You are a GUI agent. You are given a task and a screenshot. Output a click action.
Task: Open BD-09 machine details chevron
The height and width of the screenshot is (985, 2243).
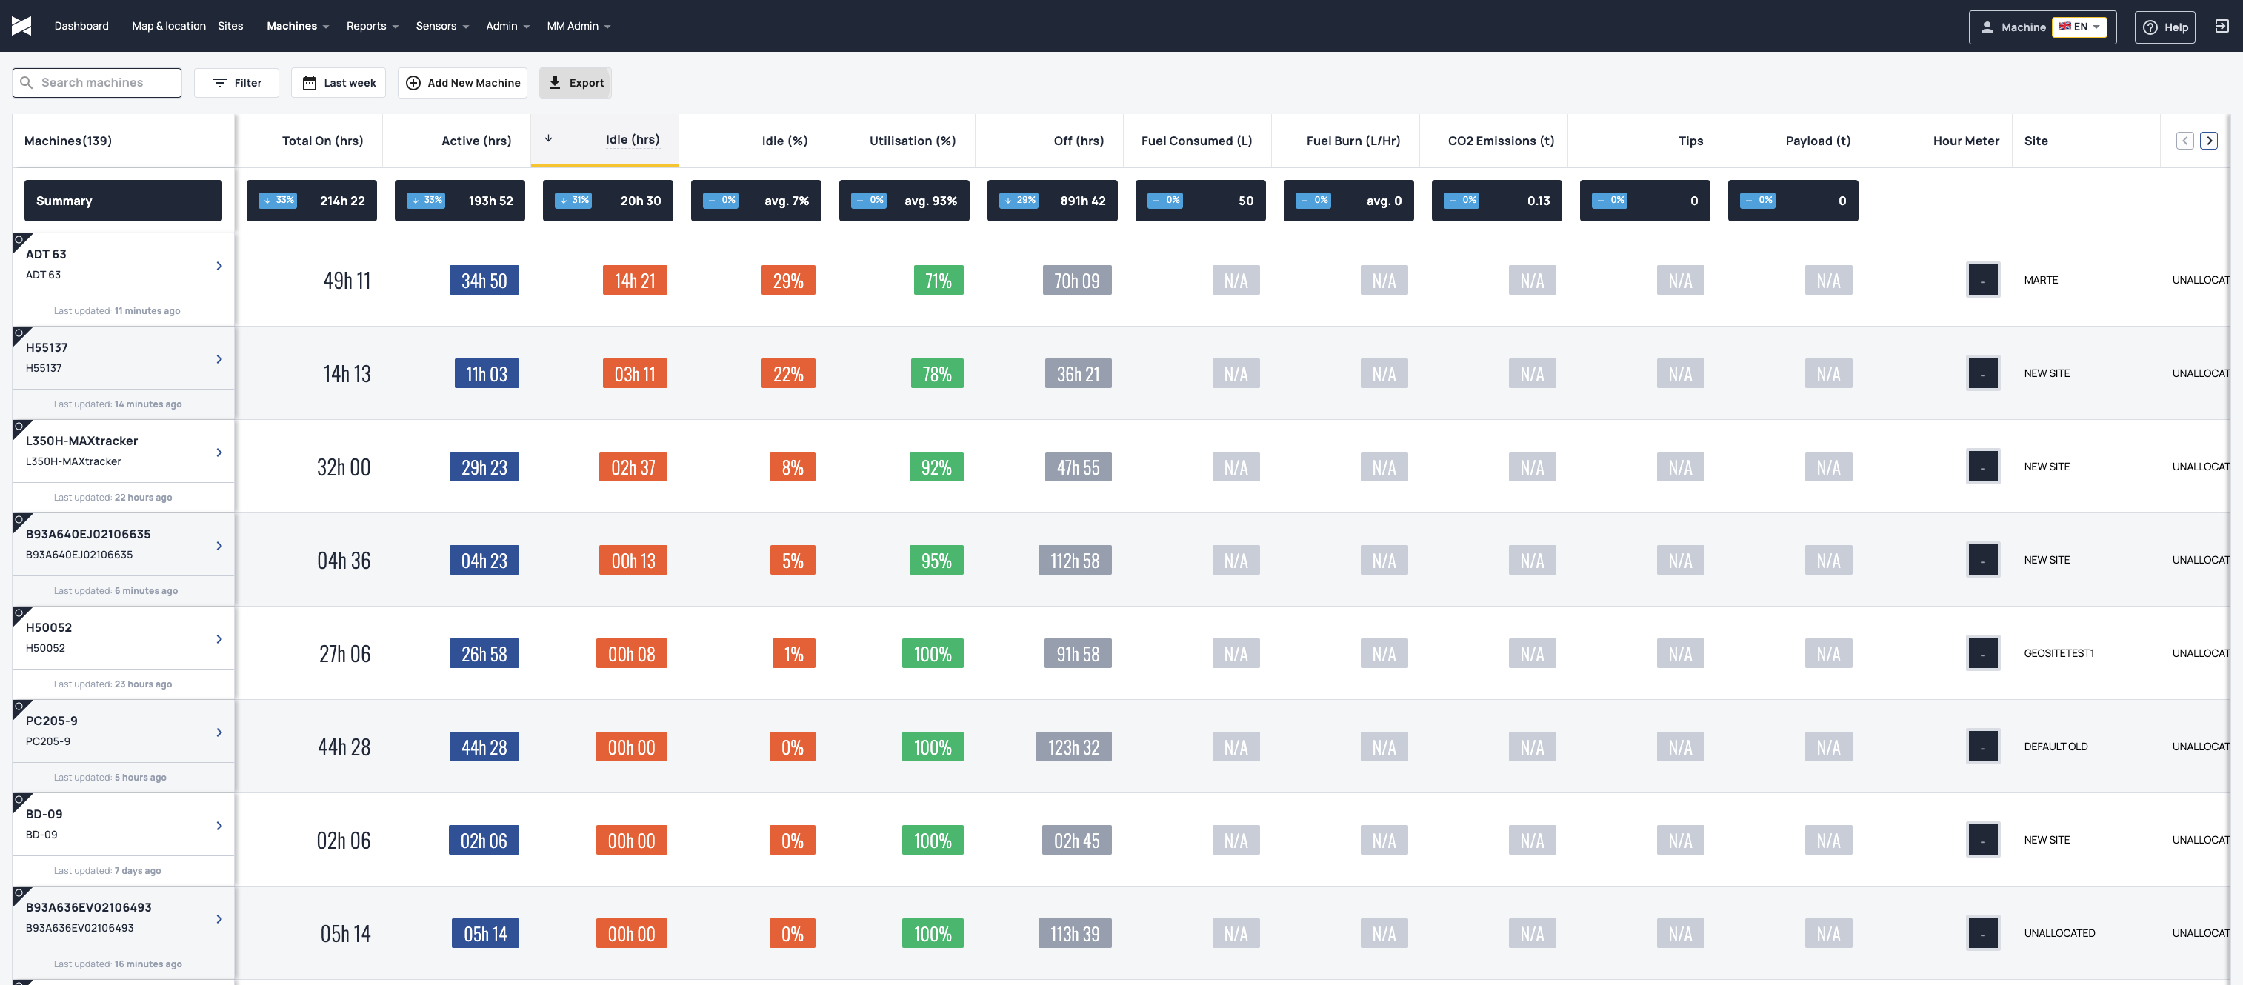(x=219, y=825)
